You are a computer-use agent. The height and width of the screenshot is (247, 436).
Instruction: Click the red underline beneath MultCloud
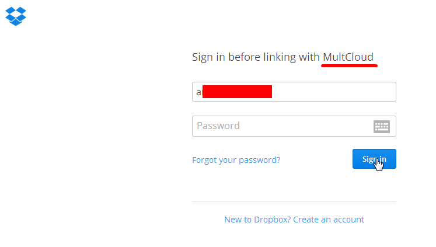coord(350,65)
